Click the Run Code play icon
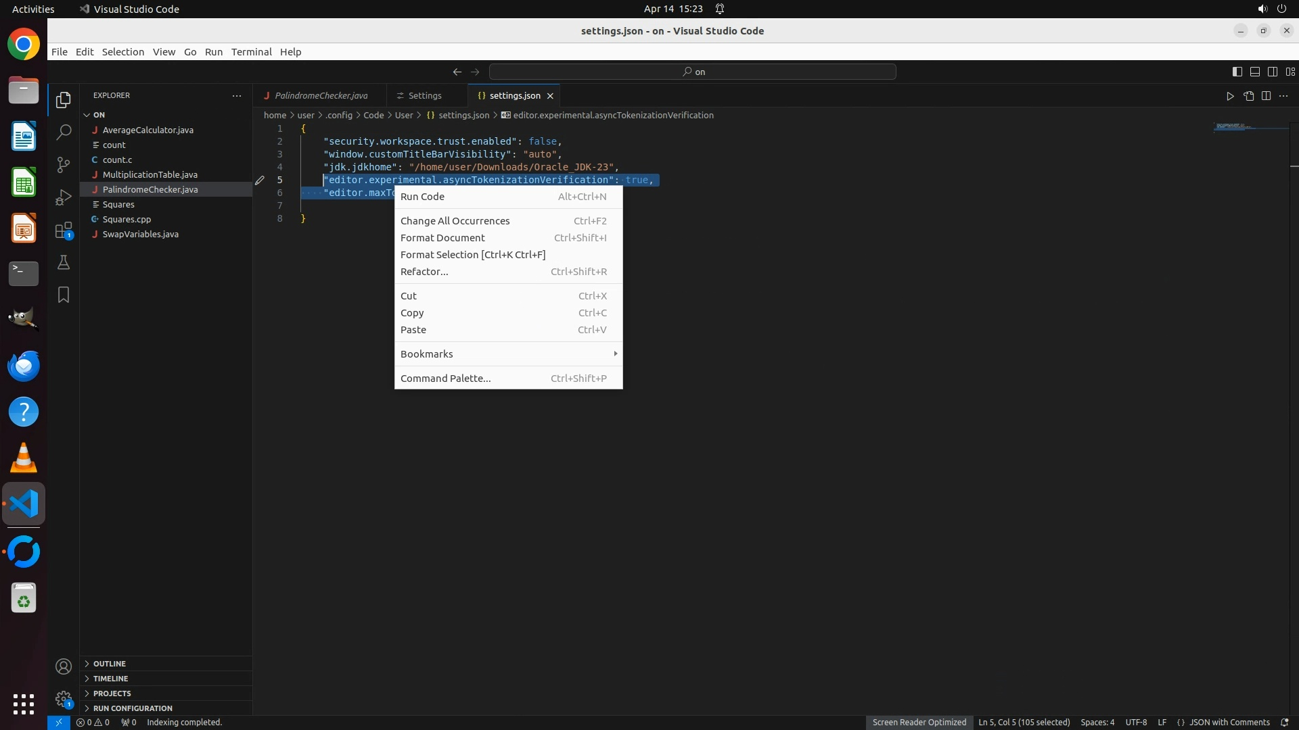The height and width of the screenshot is (730, 1299). (x=1230, y=96)
